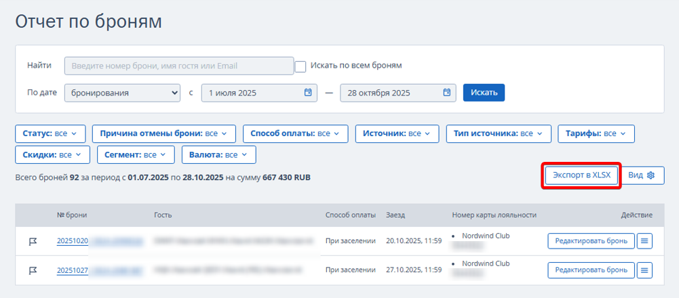Open calendar icon in end date field

pos(446,92)
